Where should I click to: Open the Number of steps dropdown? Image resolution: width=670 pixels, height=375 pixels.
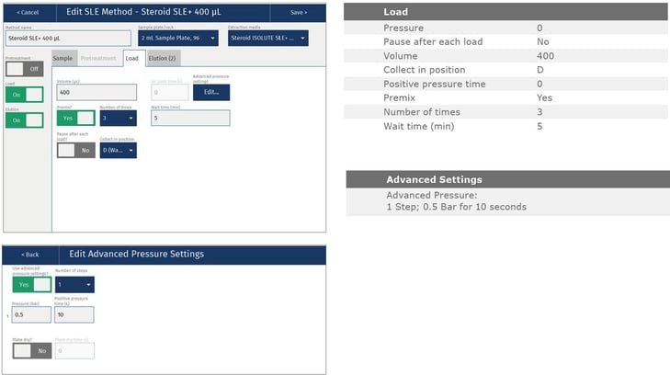[x=74, y=285]
